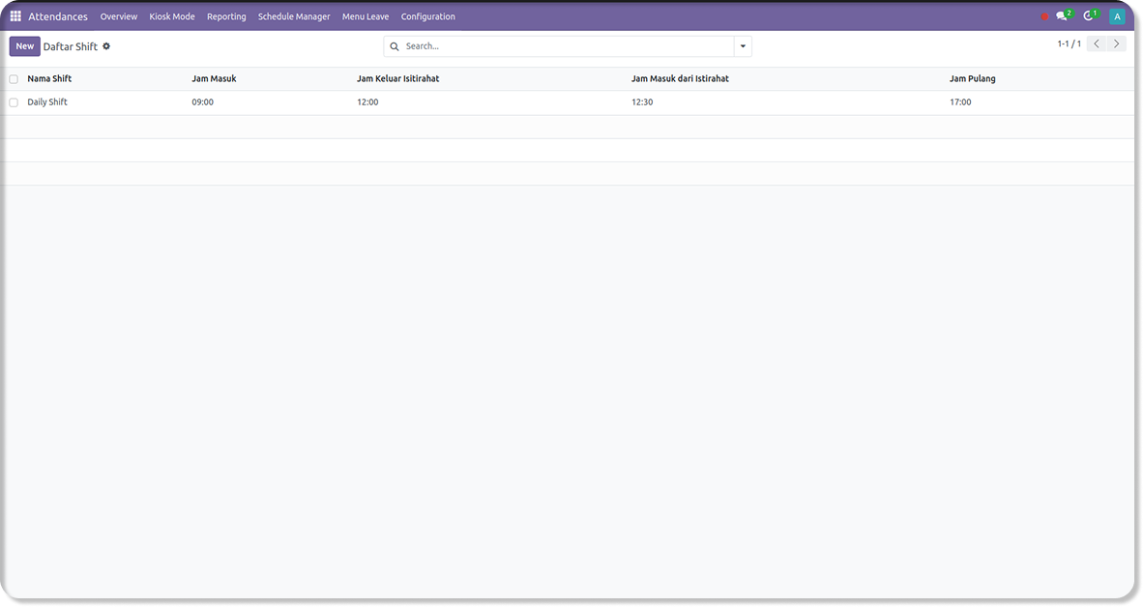This screenshot has height=607, width=1144.
Task: Create a new shift with New button
Action: [24, 46]
